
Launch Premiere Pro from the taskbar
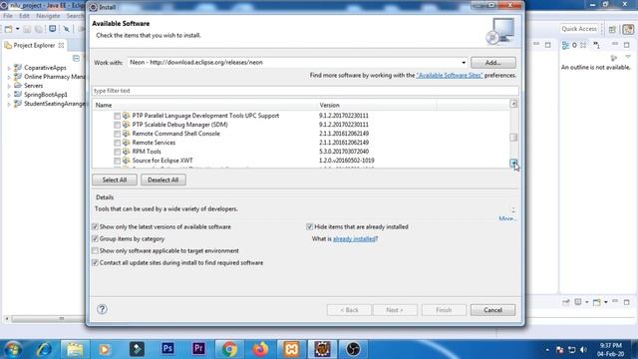[x=198, y=349]
